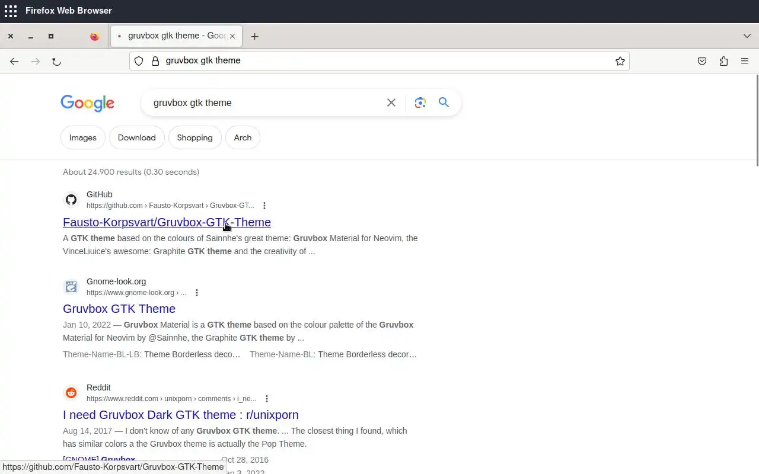Bookmark this page with star icon
Image resolution: width=759 pixels, height=474 pixels.
(620, 61)
